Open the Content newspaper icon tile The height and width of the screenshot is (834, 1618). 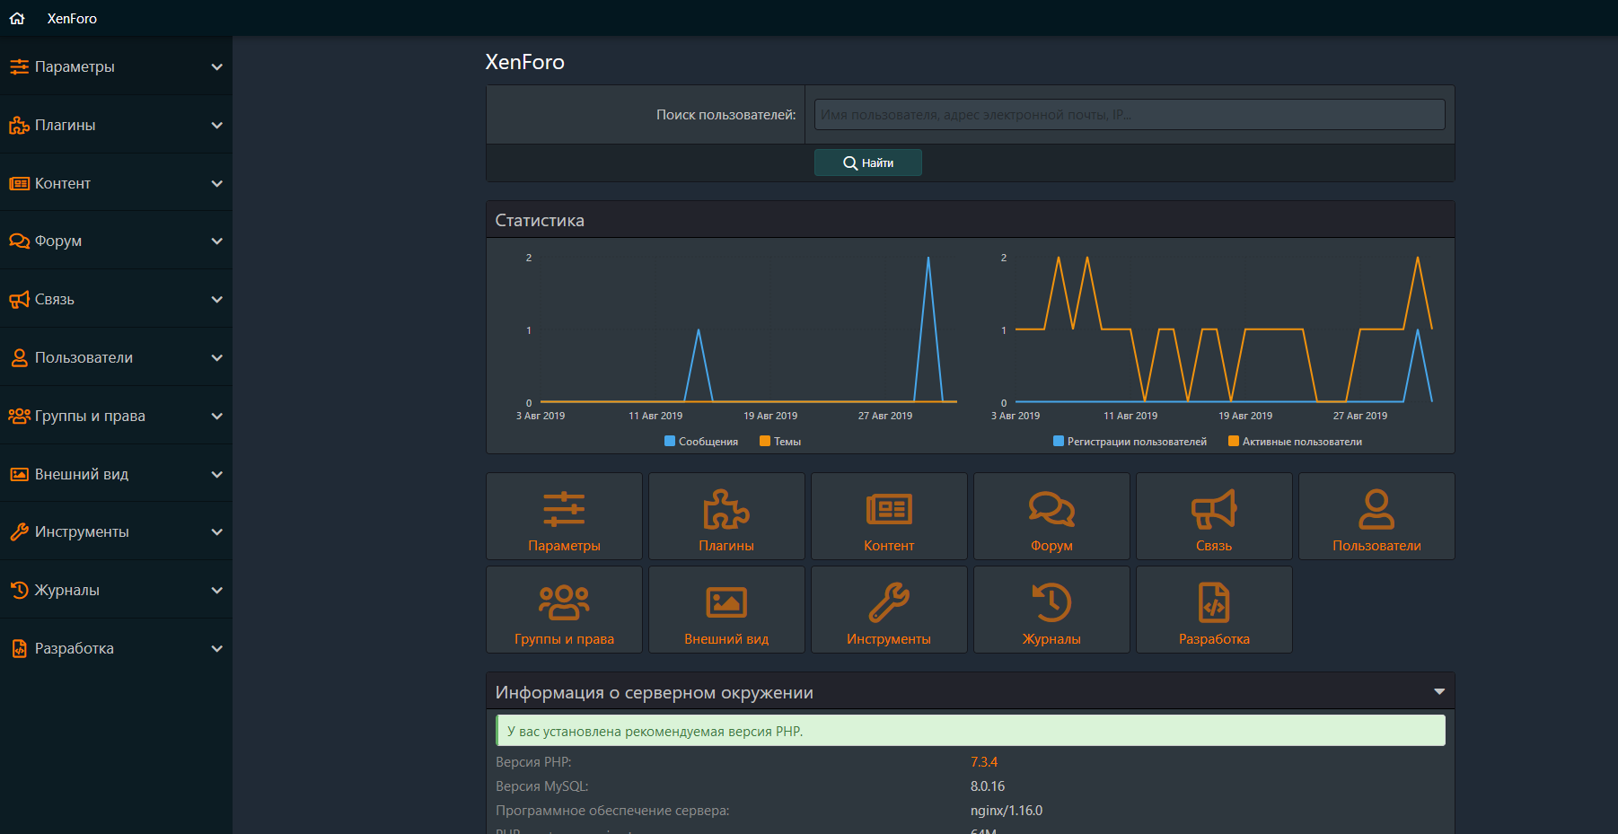tap(889, 517)
